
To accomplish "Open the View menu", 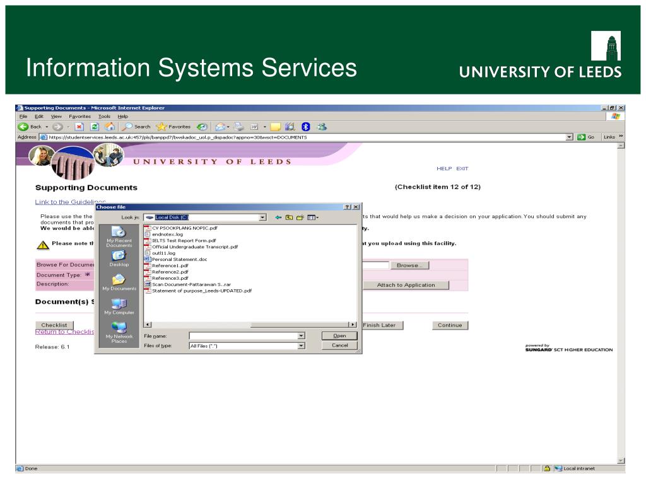I will pyautogui.click(x=56, y=117).
